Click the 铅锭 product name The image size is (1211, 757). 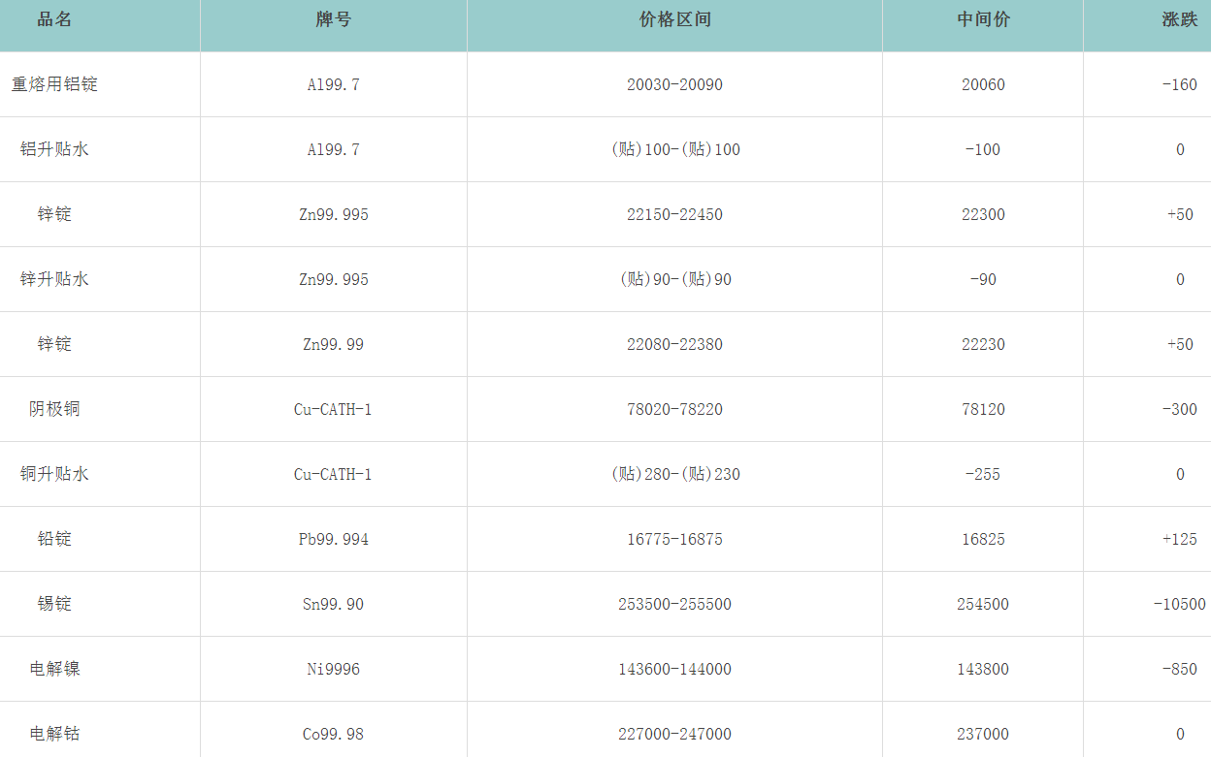pyautogui.click(x=54, y=539)
